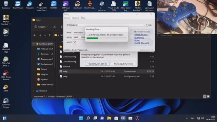Open AIMP desktop shortcut

pyautogui.click(x=6, y=88)
